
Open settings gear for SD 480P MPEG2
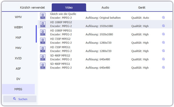click(x=163, y=59)
